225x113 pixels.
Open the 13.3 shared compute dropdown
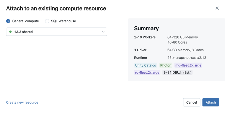(56, 32)
